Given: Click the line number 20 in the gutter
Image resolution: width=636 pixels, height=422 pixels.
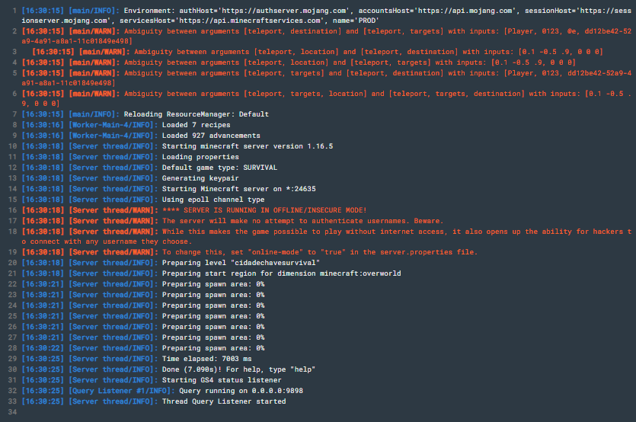Looking at the screenshot, I should click(x=12, y=263).
